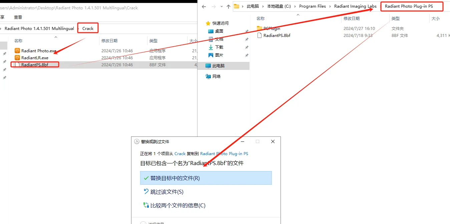Open the recent locations dropdown arrow
The height and width of the screenshot is (224, 450).
click(221, 6)
